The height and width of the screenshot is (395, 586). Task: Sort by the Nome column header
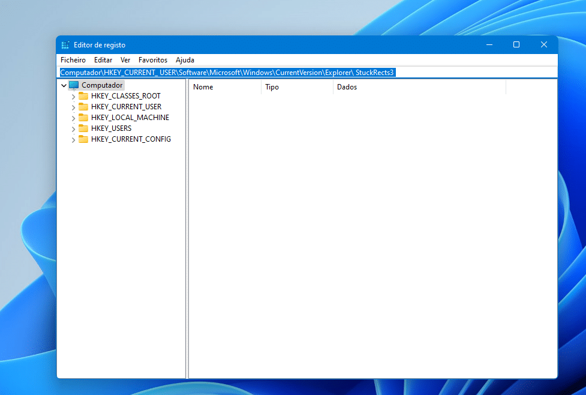[x=226, y=87]
